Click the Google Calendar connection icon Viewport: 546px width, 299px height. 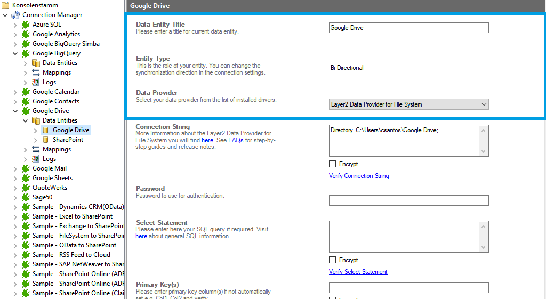26,92
